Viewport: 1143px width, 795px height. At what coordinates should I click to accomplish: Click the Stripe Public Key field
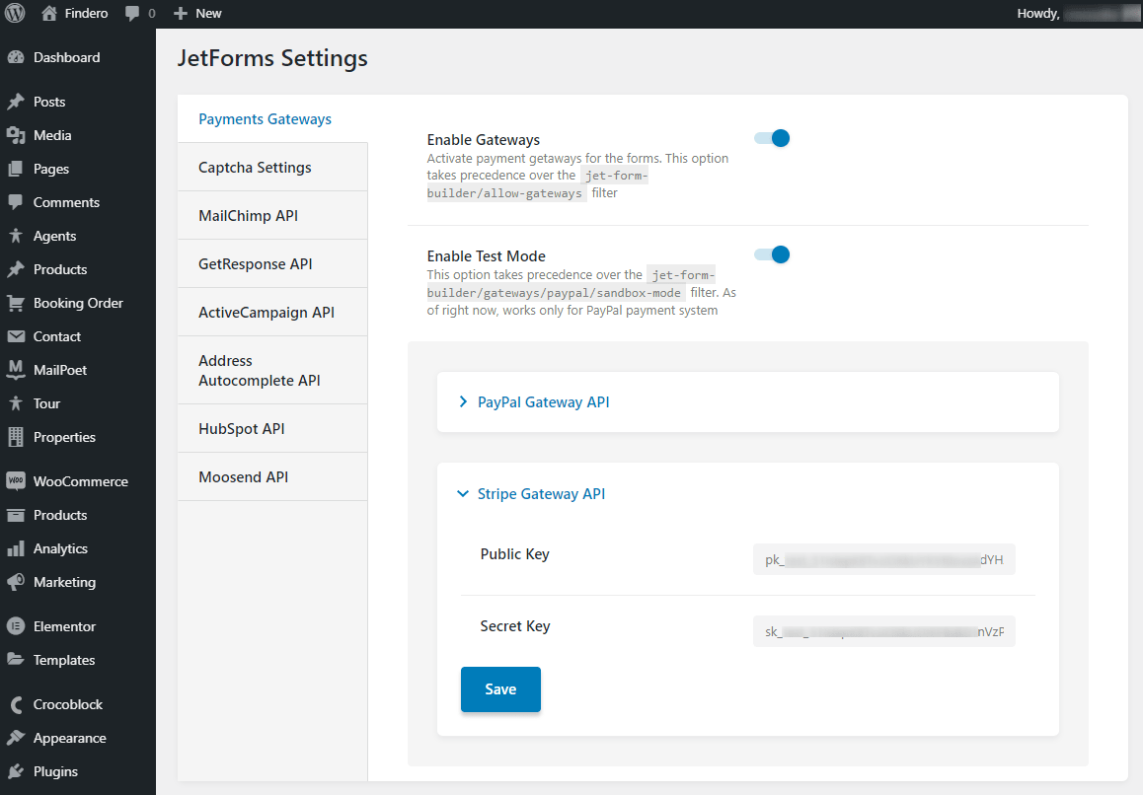883,560
